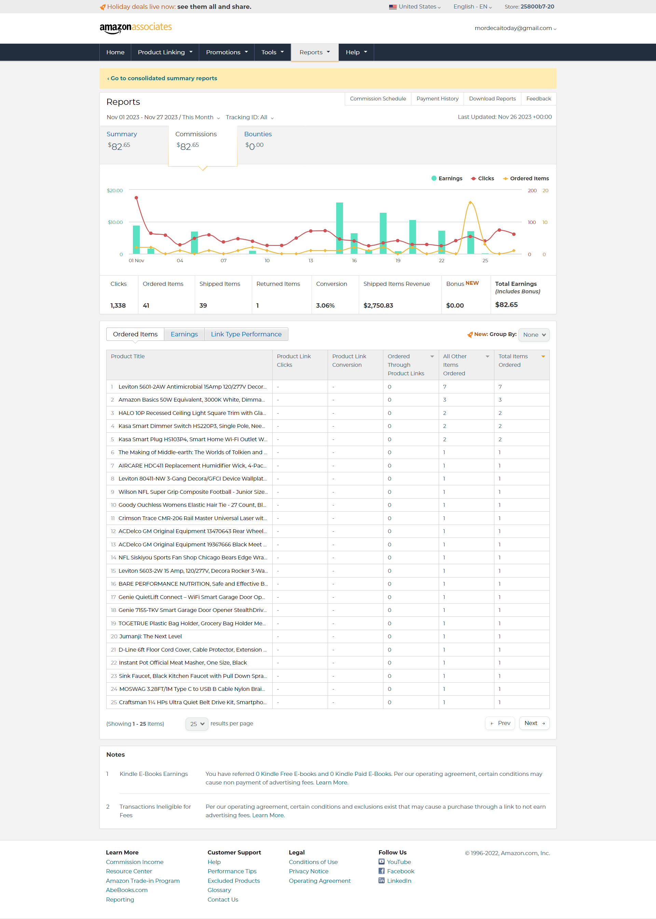Screen dimensions: 656x919
Task: Click Learn More in Transactions Ineligible note
Action: coord(268,815)
